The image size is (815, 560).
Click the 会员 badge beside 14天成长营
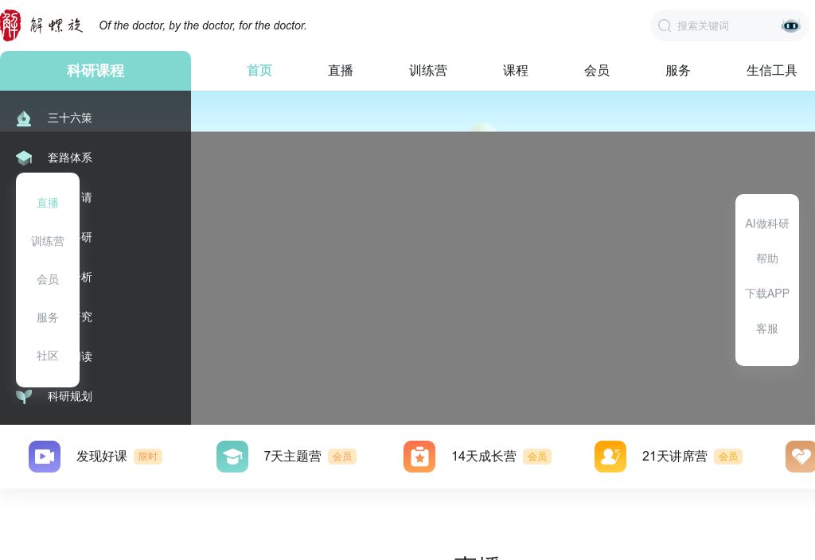click(537, 457)
